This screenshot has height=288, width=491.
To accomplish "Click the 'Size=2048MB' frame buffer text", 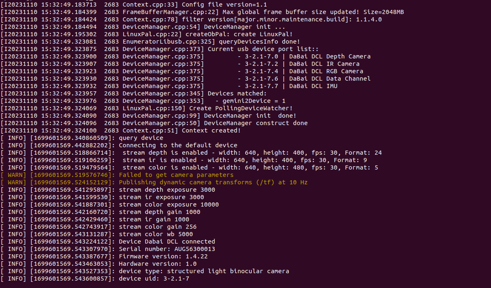I will click(383, 12).
